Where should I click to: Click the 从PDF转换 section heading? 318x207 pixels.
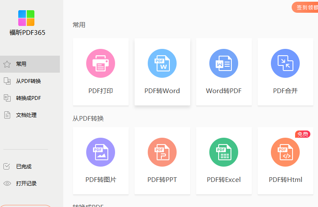[88, 118]
